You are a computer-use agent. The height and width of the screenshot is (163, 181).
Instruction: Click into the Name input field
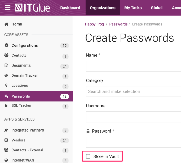click(x=133, y=66)
